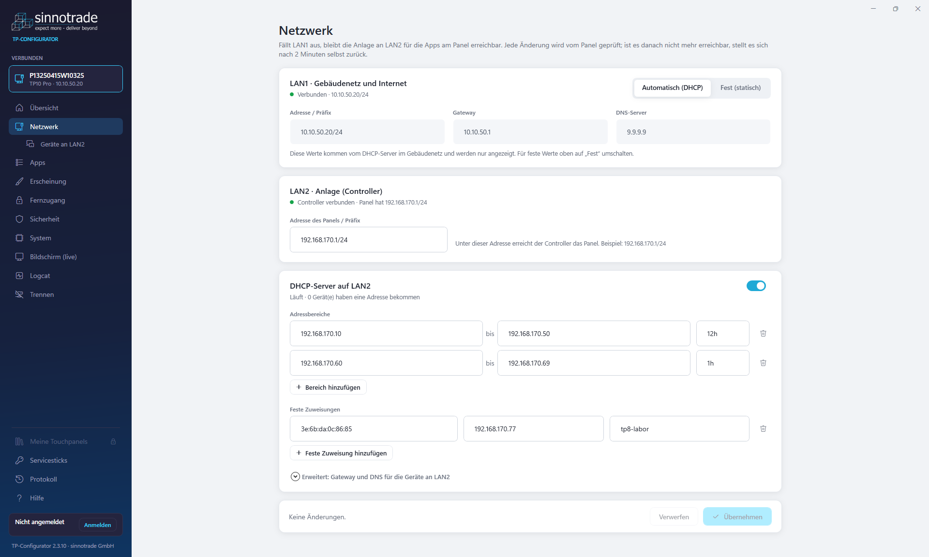
Task: Click the Protokoll history icon
Action: [19, 479]
